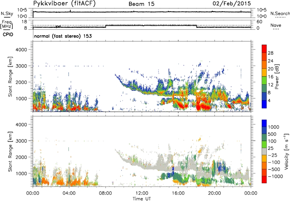The width and height of the screenshot is (290, 201).
Task: Click the "20:00" time tick label
Action: pyautogui.click(x=215, y=193)
